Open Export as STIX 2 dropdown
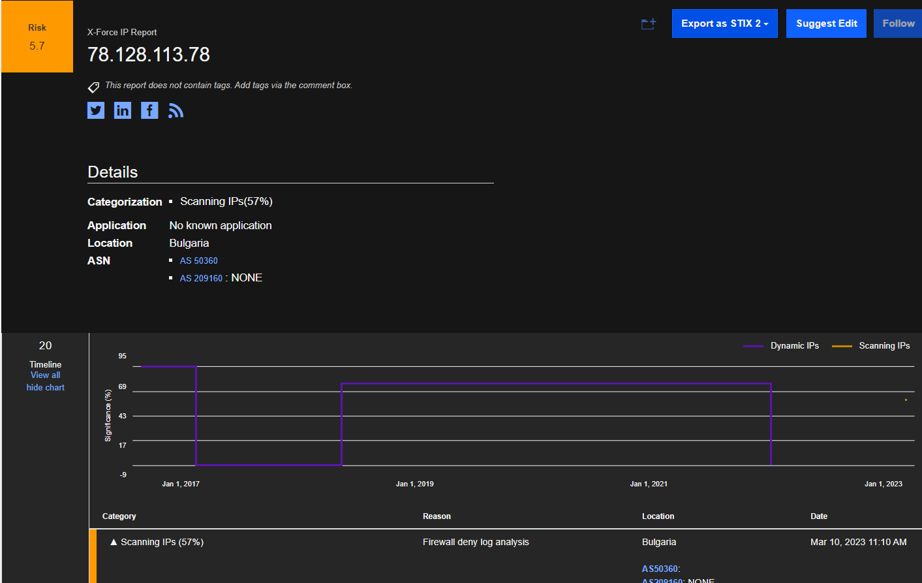This screenshot has height=583, width=922. point(725,24)
